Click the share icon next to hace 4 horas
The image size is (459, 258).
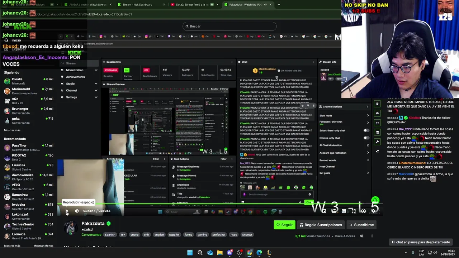(x=361, y=236)
